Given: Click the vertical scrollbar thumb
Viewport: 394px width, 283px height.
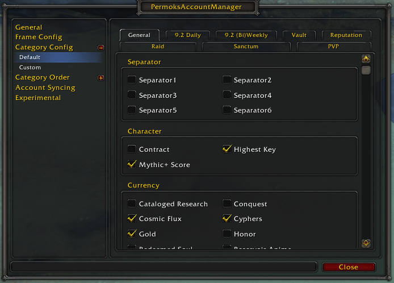Looking at the screenshot, I should coord(366,70).
